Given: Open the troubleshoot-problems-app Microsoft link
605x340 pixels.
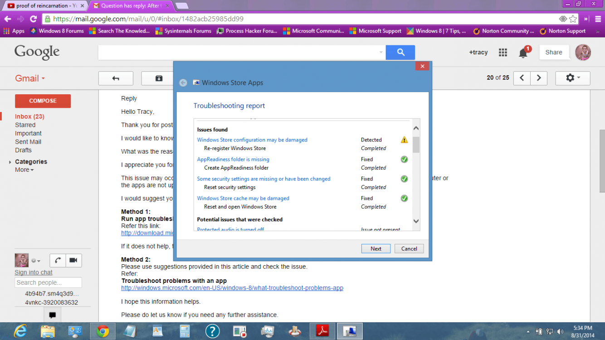Looking at the screenshot, I should click(x=232, y=288).
